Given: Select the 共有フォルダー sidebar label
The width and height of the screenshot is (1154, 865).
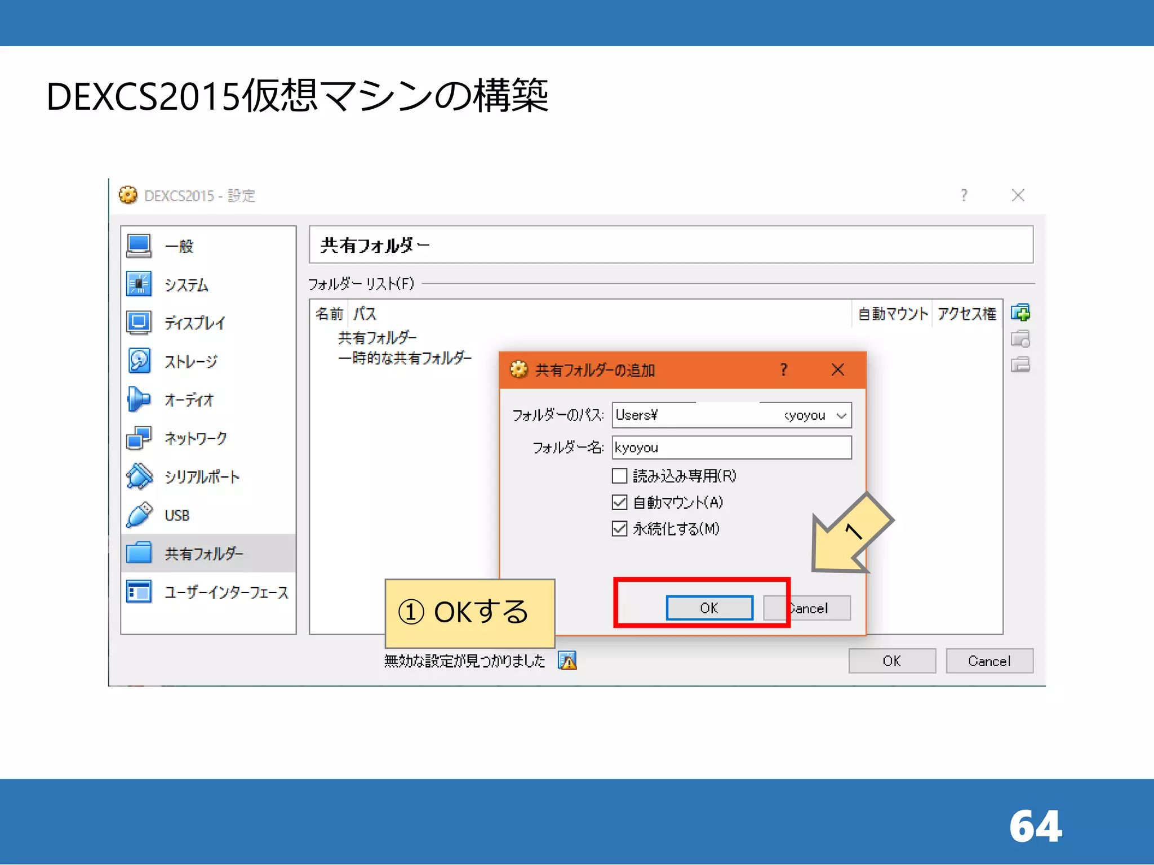Looking at the screenshot, I should 204,554.
